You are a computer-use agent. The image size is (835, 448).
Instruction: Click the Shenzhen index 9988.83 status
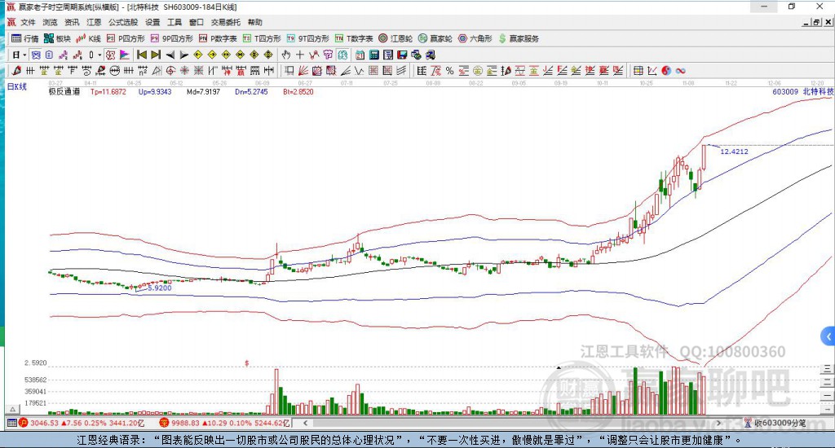(x=225, y=423)
